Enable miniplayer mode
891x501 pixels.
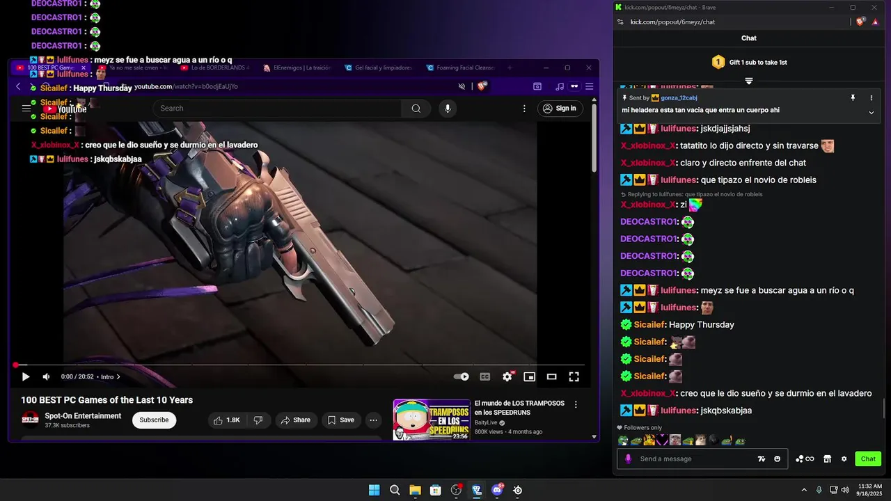[x=530, y=376]
